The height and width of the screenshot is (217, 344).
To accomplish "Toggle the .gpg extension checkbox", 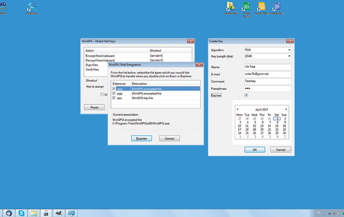I will pyautogui.click(x=114, y=89).
